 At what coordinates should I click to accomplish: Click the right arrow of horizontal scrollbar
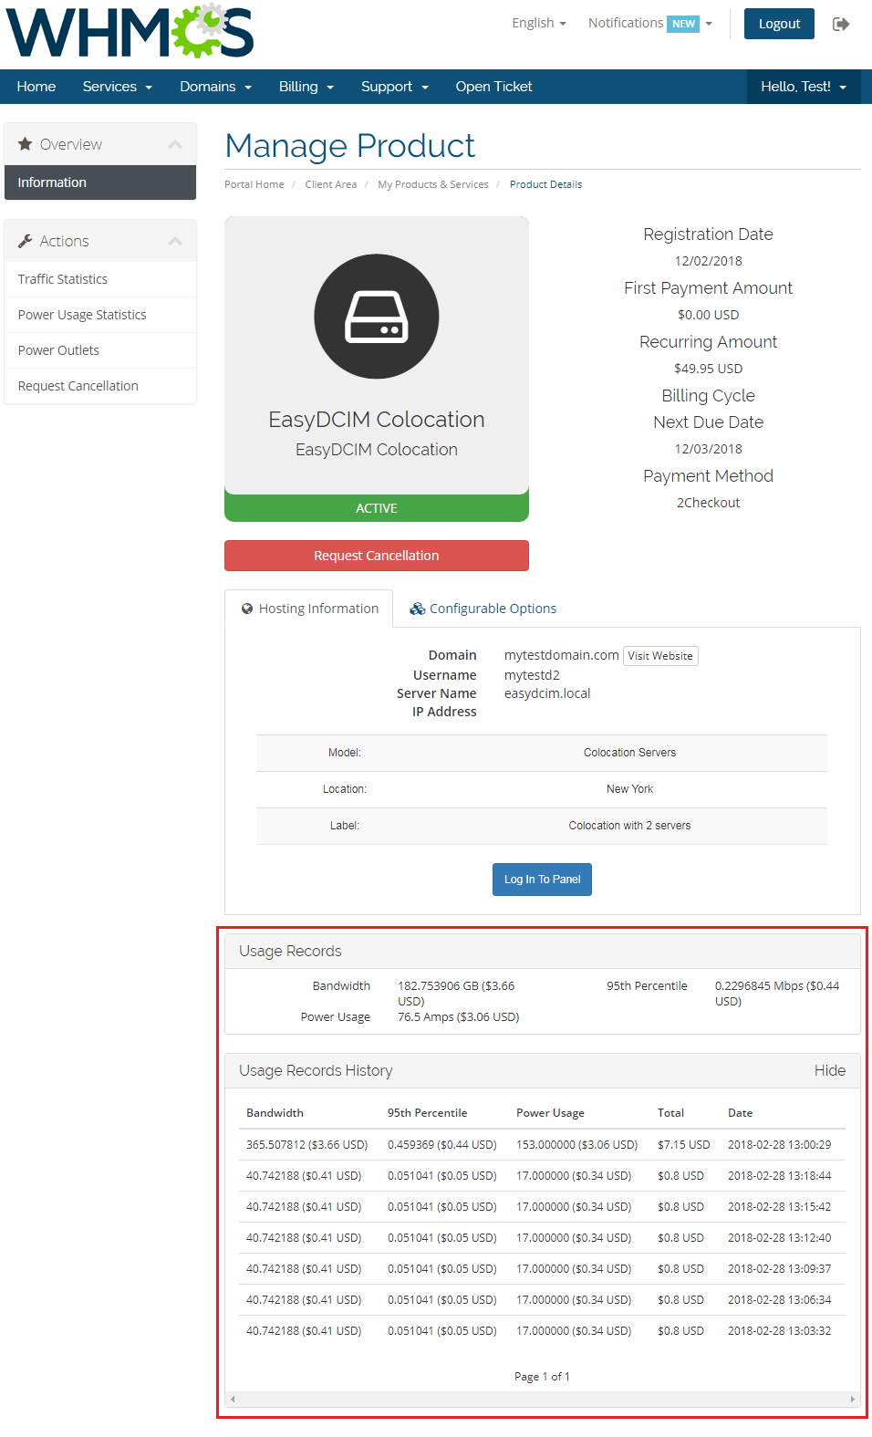(x=853, y=1399)
